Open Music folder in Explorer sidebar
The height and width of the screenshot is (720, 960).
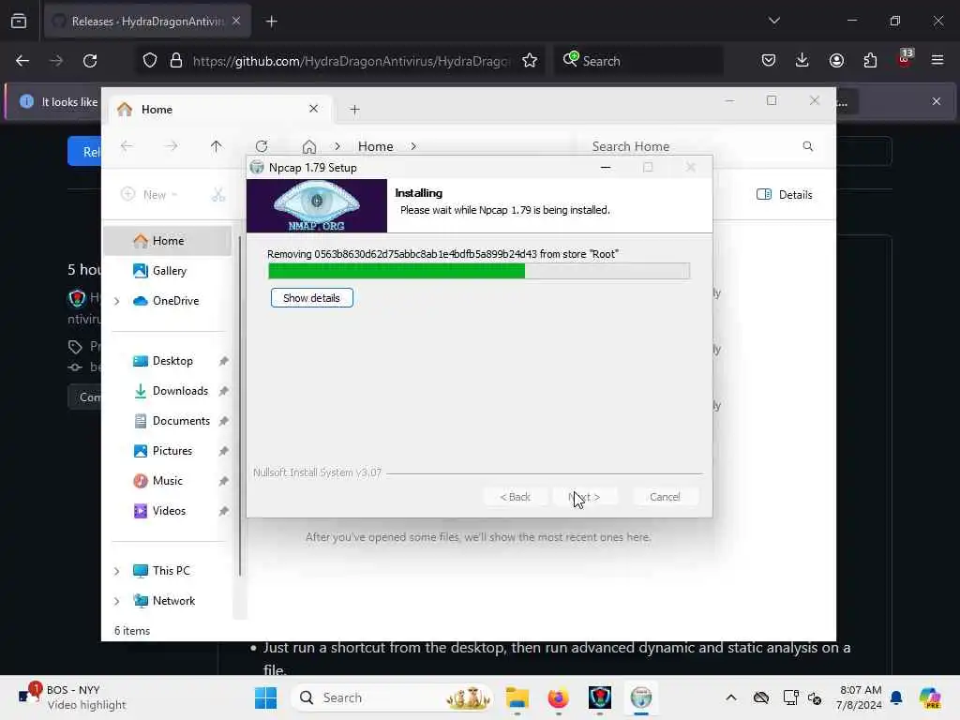click(167, 481)
